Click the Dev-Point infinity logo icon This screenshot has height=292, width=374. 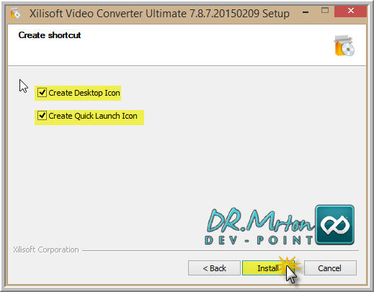pyautogui.click(x=334, y=225)
